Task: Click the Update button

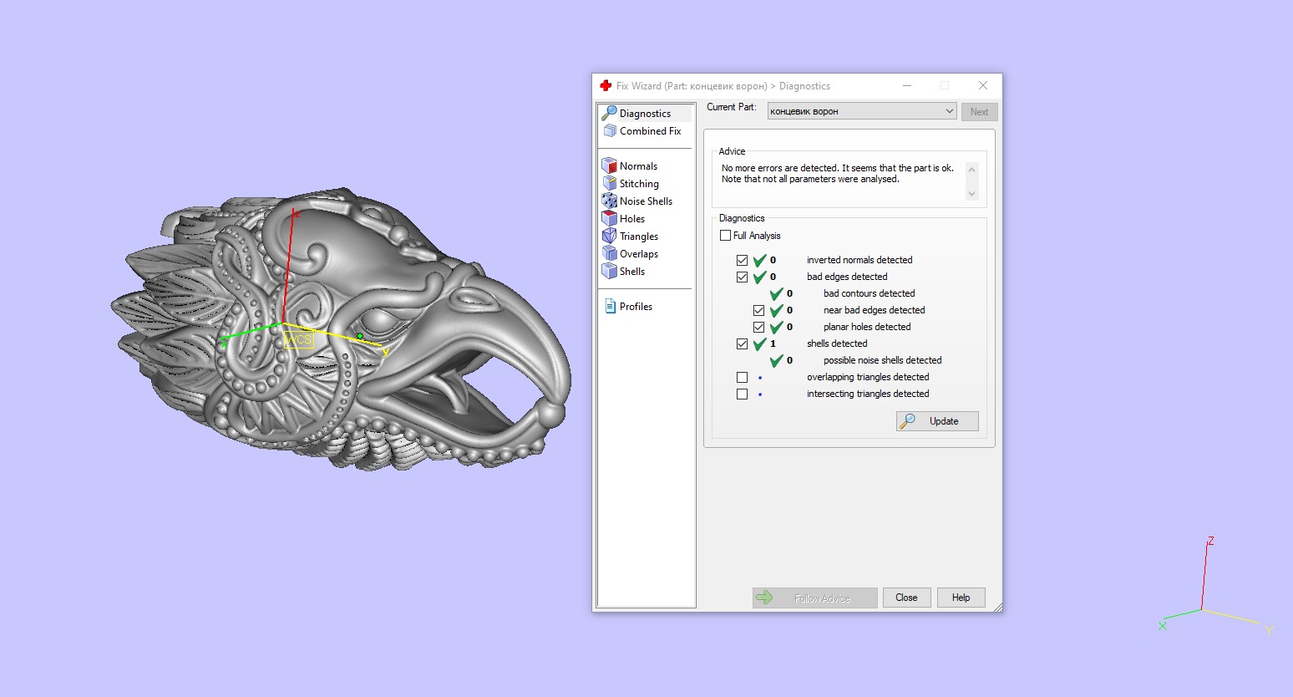Action: point(937,421)
